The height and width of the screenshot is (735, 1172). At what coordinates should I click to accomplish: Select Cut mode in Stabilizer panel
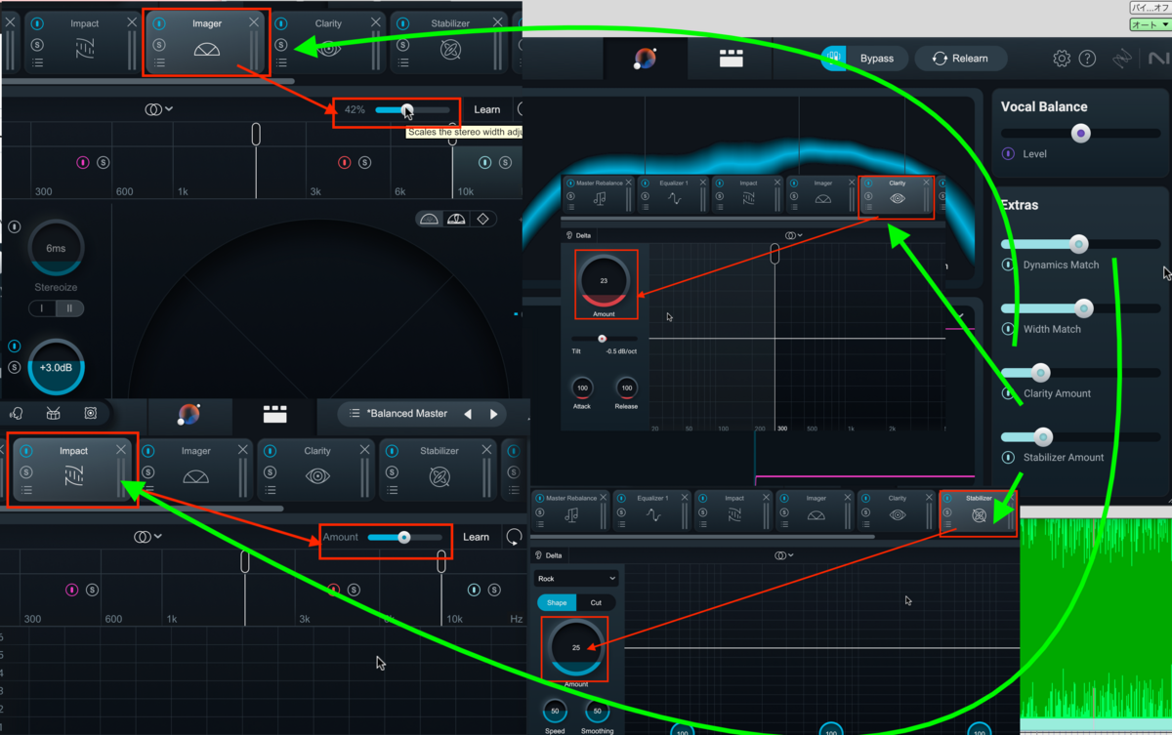click(x=596, y=602)
